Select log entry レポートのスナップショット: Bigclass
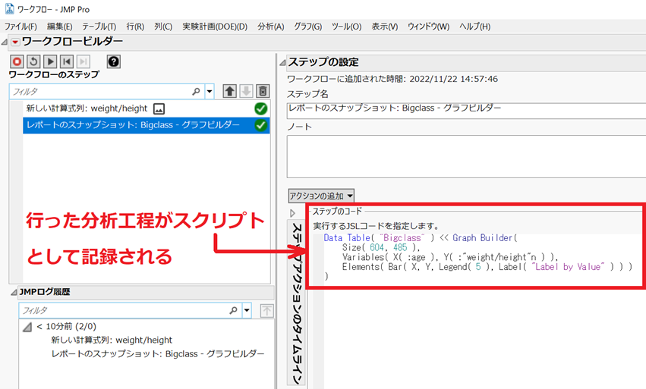Image resolution: width=646 pixels, height=389 pixels. click(x=158, y=353)
